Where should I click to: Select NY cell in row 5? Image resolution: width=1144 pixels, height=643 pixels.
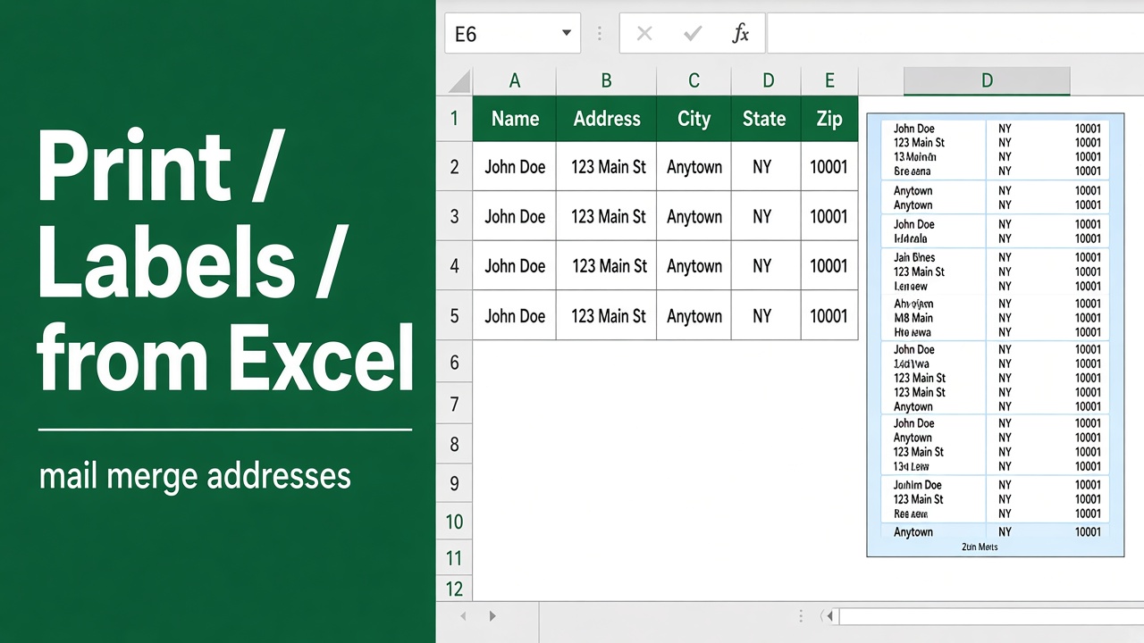[766, 315]
